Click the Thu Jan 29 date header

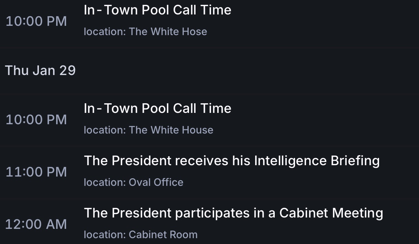pos(40,71)
